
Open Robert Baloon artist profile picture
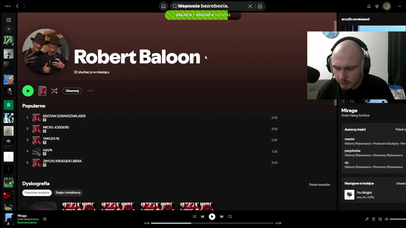(x=46, y=52)
